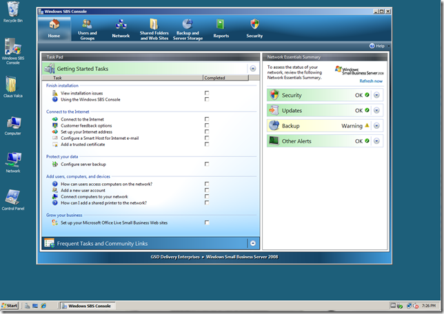Tick the 'Configure server backup' checkbox
Viewport: 444px width, 314px height.
(x=207, y=164)
